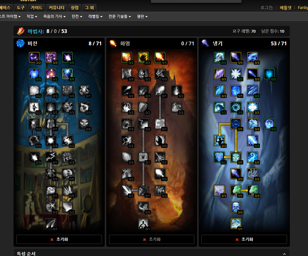Screen dimensions: 308x256
Task: Select Chilled to the Bone skull talent (5/5)
Action: point(236,207)
